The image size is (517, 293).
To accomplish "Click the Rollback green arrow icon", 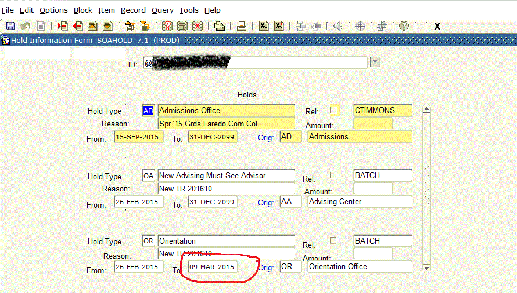I will click(26, 26).
